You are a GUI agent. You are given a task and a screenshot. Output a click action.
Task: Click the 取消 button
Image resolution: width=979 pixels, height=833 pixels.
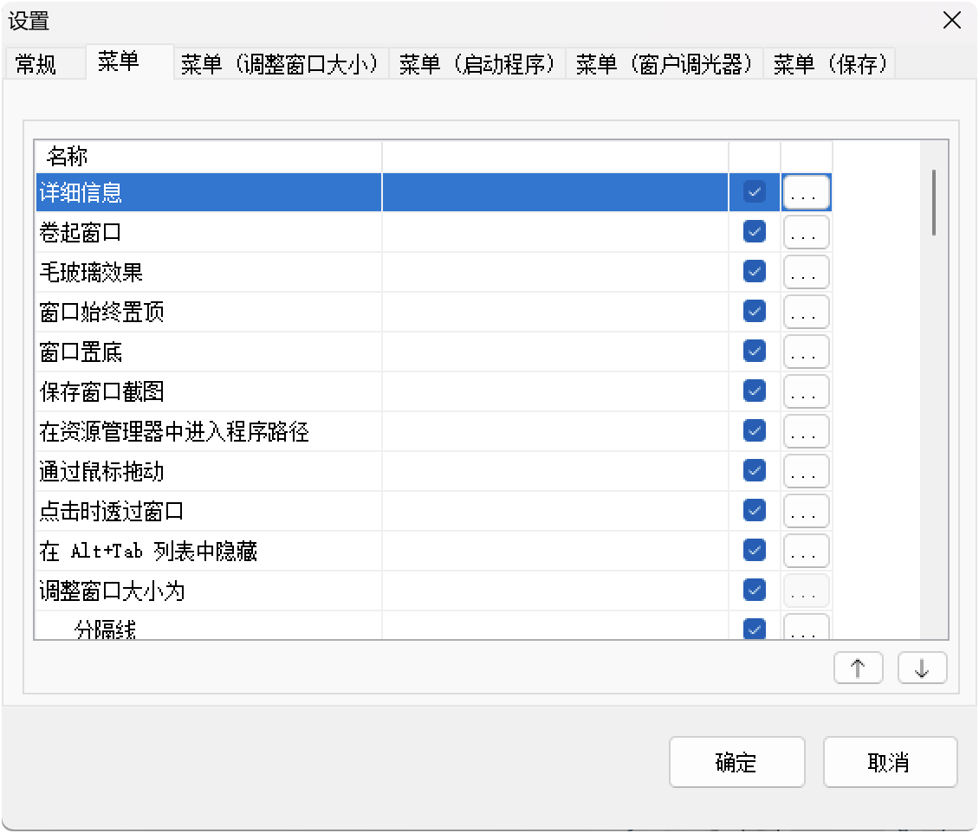(889, 762)
